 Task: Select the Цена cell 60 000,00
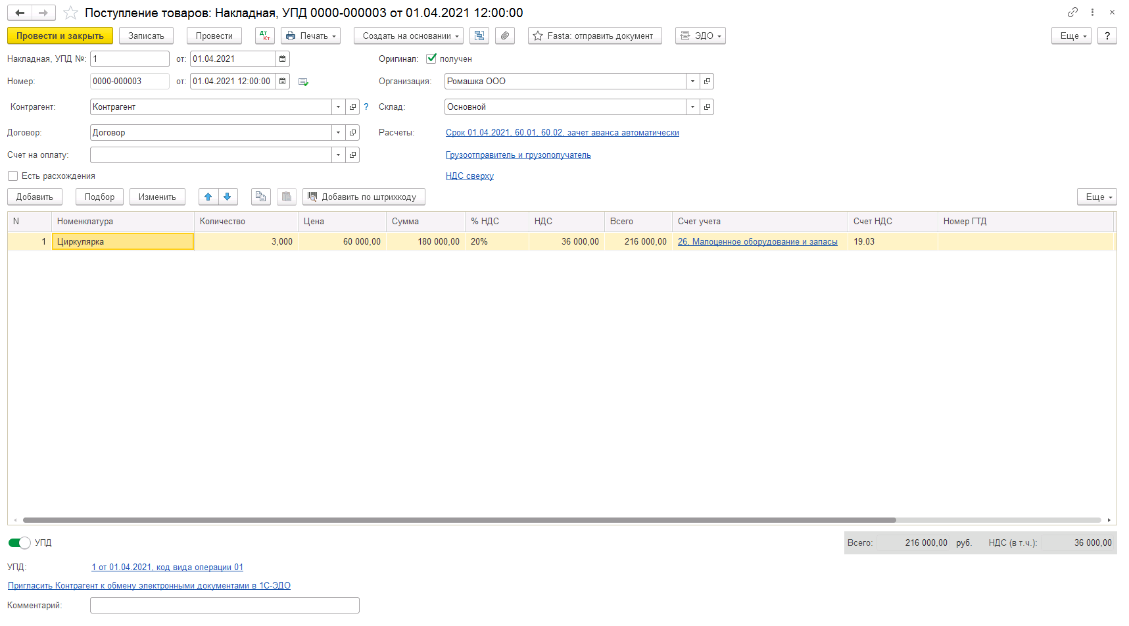pos(342,241)
